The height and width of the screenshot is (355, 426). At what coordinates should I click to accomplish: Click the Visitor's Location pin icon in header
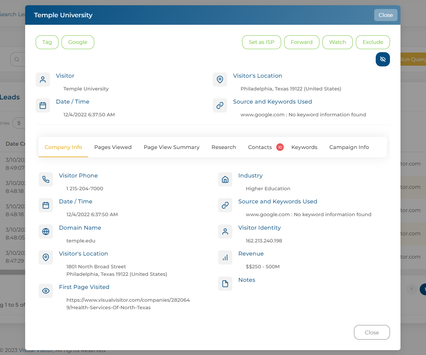tap(220, 80)
